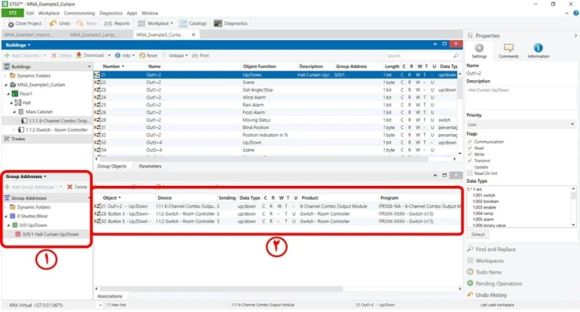Switch to the Parameters tab
The image size is (580, 312).
(150, 166)
